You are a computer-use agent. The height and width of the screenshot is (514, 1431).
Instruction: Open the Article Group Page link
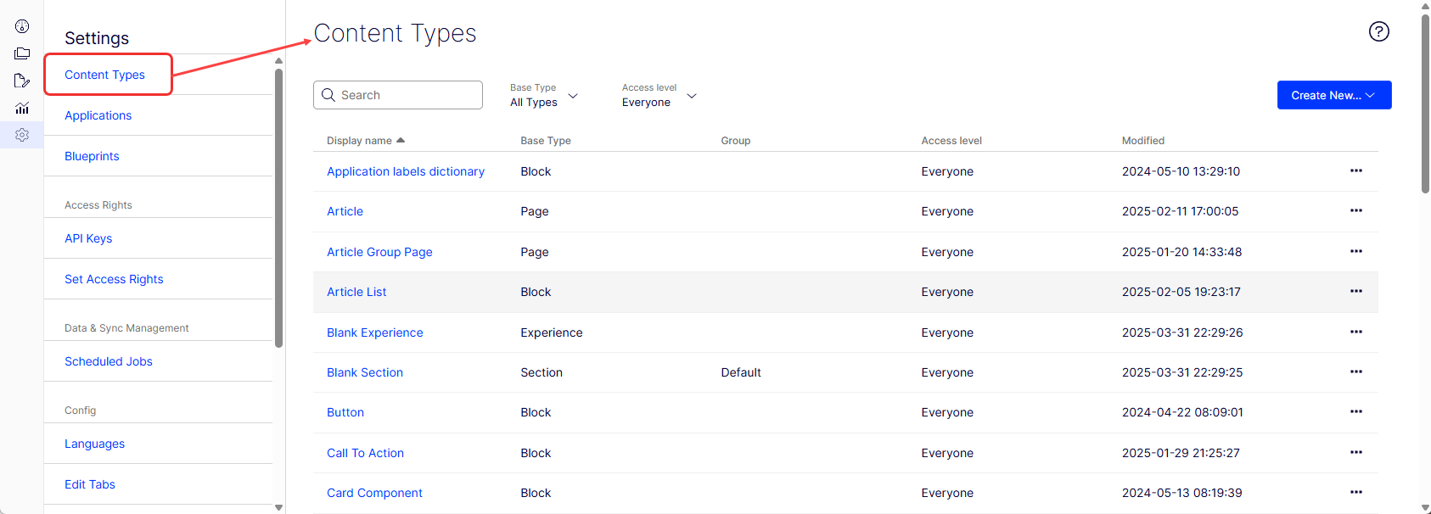click(379, 252)
